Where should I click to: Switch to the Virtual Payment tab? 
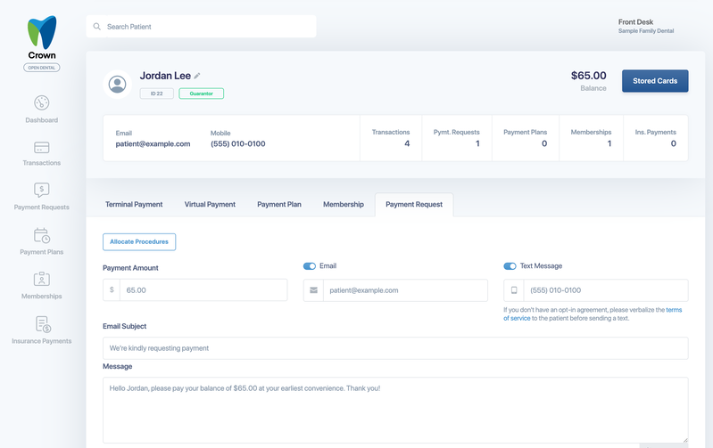pos(210,204)
